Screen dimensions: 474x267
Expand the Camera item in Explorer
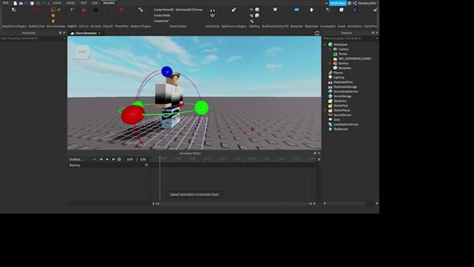pos(330,49)
